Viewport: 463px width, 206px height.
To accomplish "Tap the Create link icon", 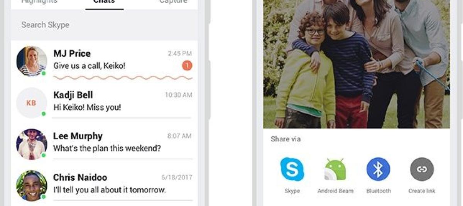I will point(422,169).
